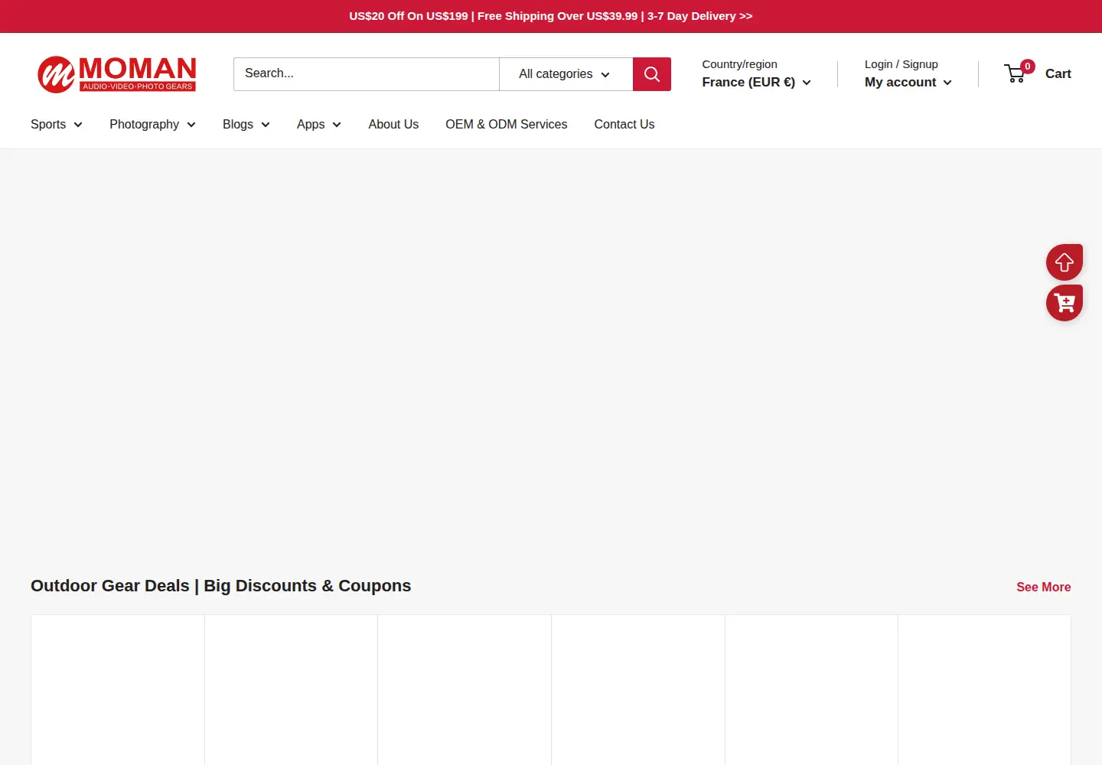Open the Contact Us page
The width and height of the screenshot is (1102, 765).
(x=624, y=124)
